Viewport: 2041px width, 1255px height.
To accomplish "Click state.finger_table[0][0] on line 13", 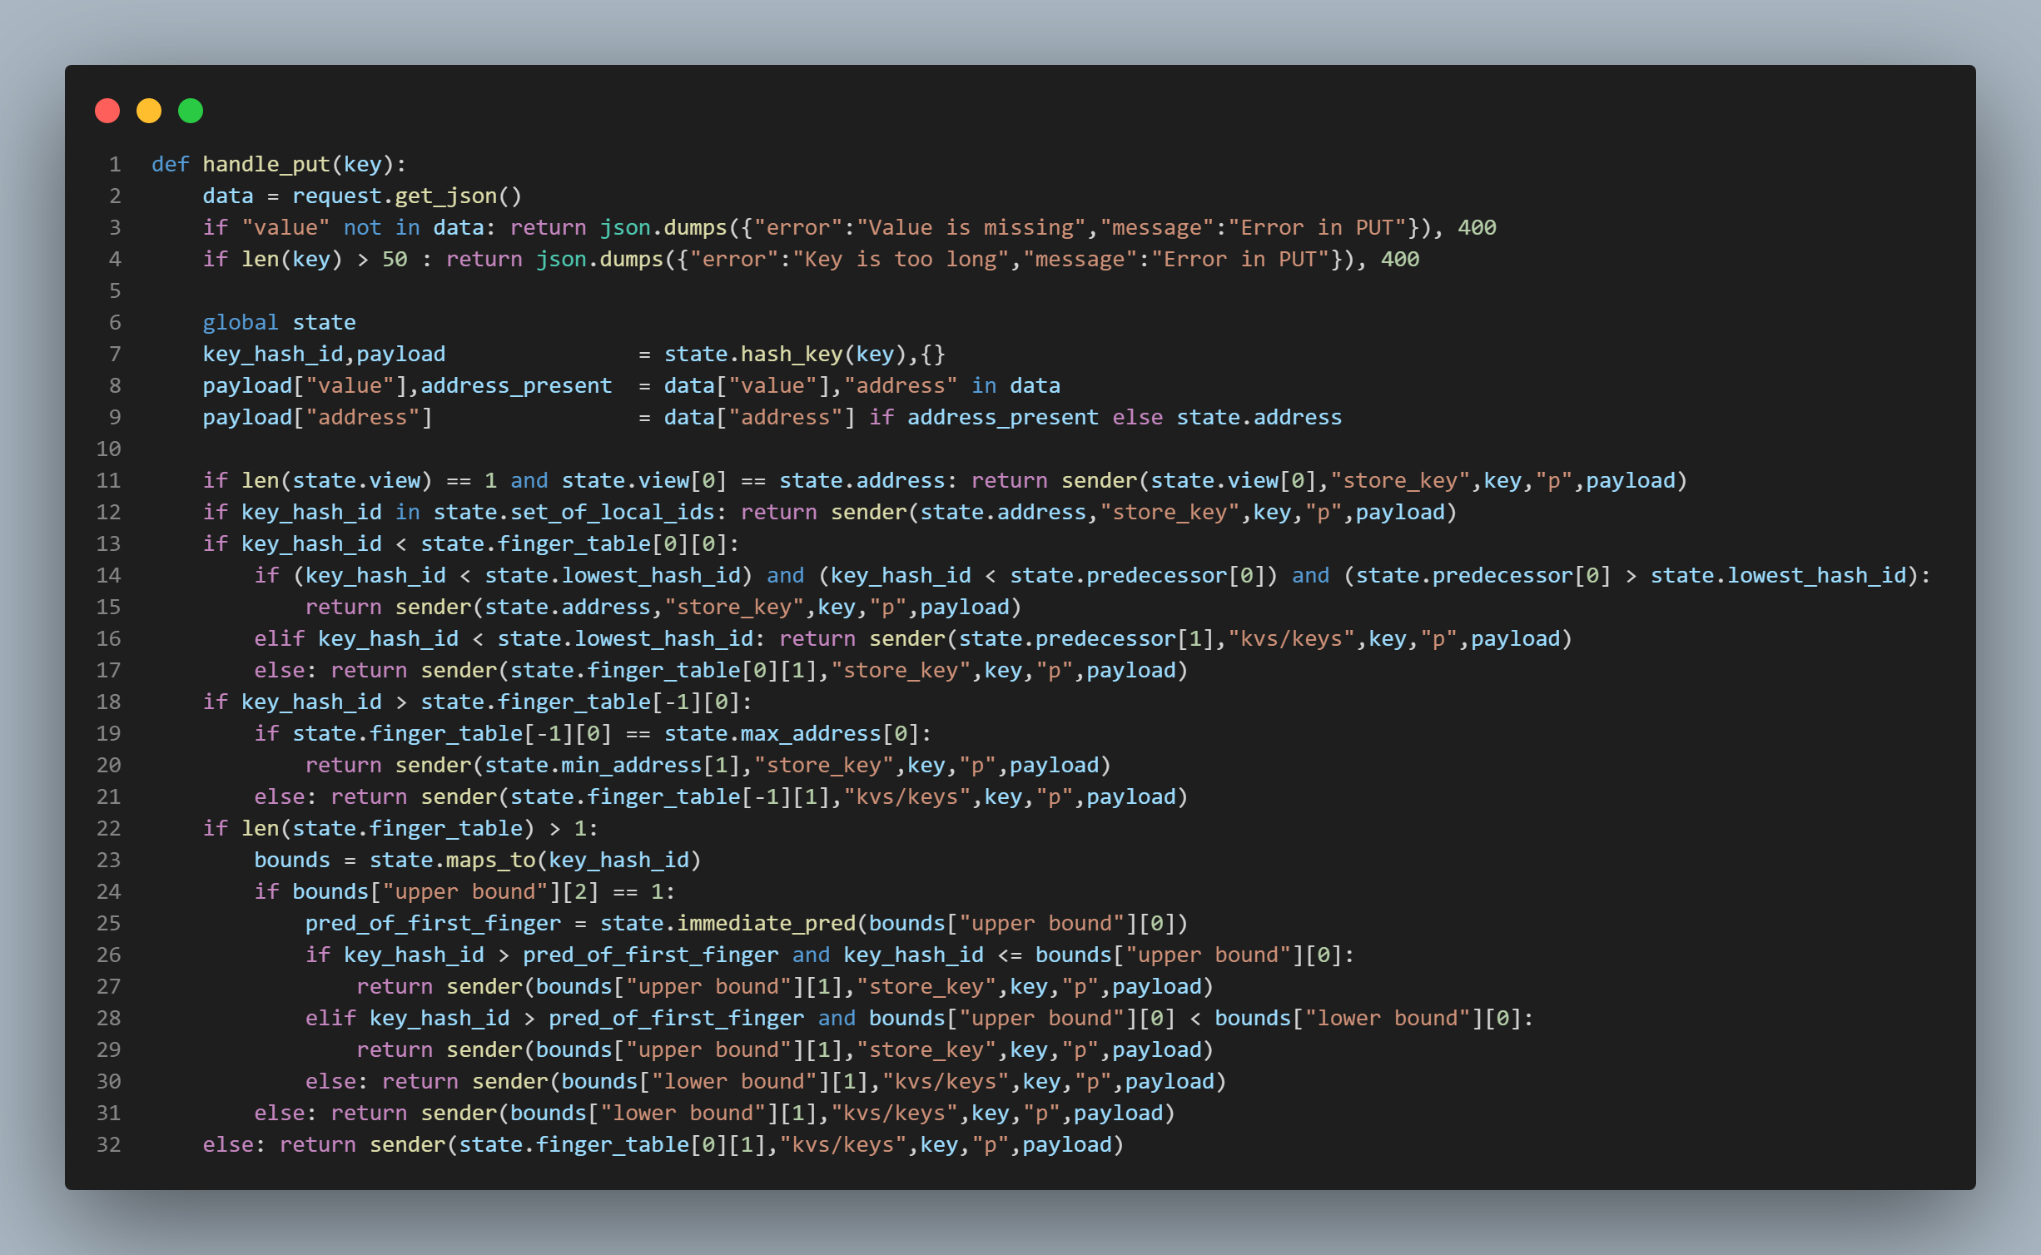I will [574, 543].
